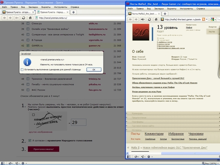Click the reload icon in the left Opera window
The height and width of the screenshot is (165, 220).
pos(24,18)
